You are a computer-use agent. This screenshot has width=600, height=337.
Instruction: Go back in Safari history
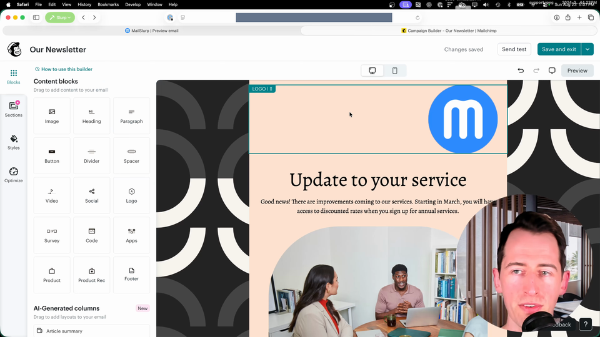(83, 17)
